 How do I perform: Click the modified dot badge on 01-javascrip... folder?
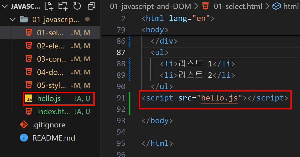(x=87, y=19)
